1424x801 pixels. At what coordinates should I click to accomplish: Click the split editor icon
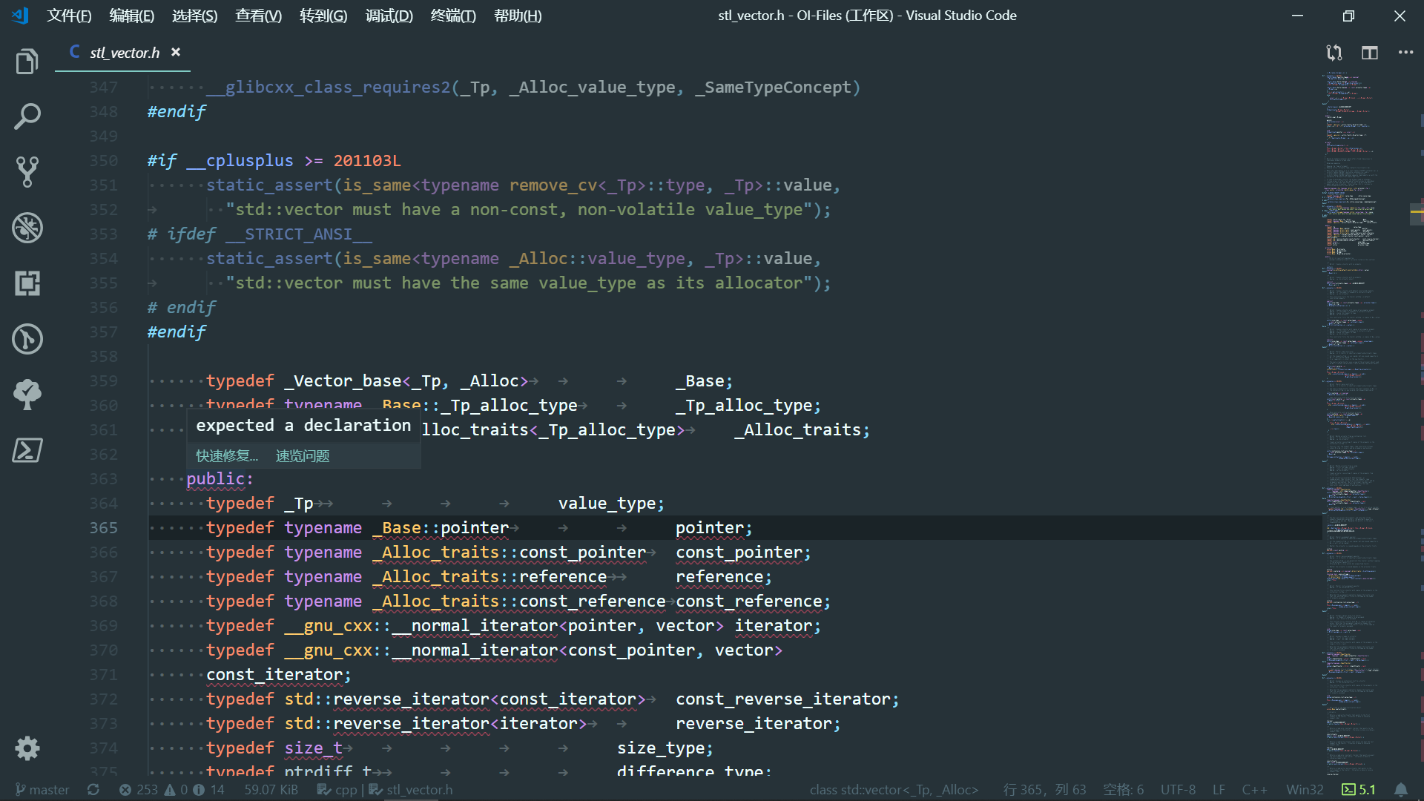[1369, 53]
